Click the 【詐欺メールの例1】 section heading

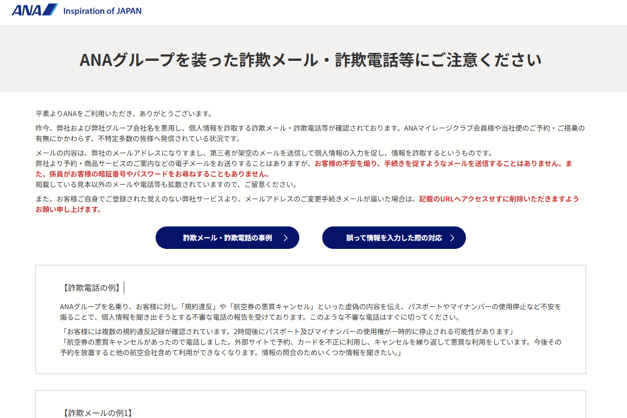(x=97, y=413)
